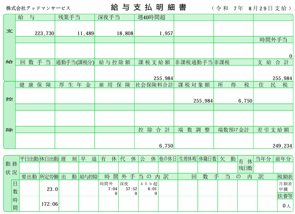Image resolution: width=295 pixels, height=214 pixels.
Task: Click the 時間外手当 header cell
Action: click(273, 40)
